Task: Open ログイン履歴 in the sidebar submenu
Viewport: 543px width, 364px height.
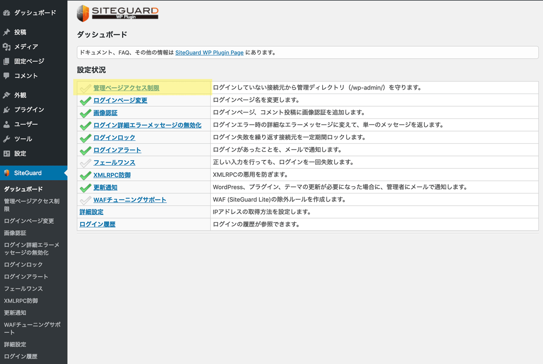Action: point(20,356)
